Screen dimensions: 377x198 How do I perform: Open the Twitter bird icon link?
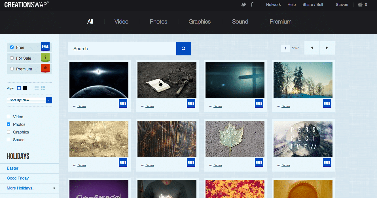pos(243,5)
